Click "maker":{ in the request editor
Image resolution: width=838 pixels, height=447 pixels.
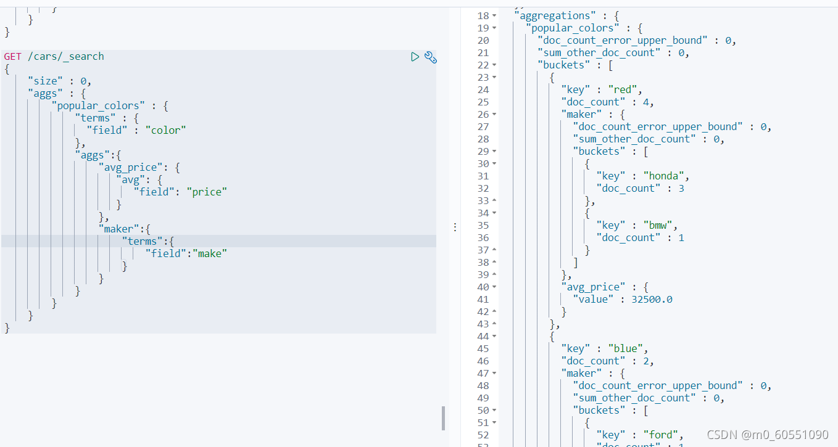pyautogui.click(x=125, y=229)
